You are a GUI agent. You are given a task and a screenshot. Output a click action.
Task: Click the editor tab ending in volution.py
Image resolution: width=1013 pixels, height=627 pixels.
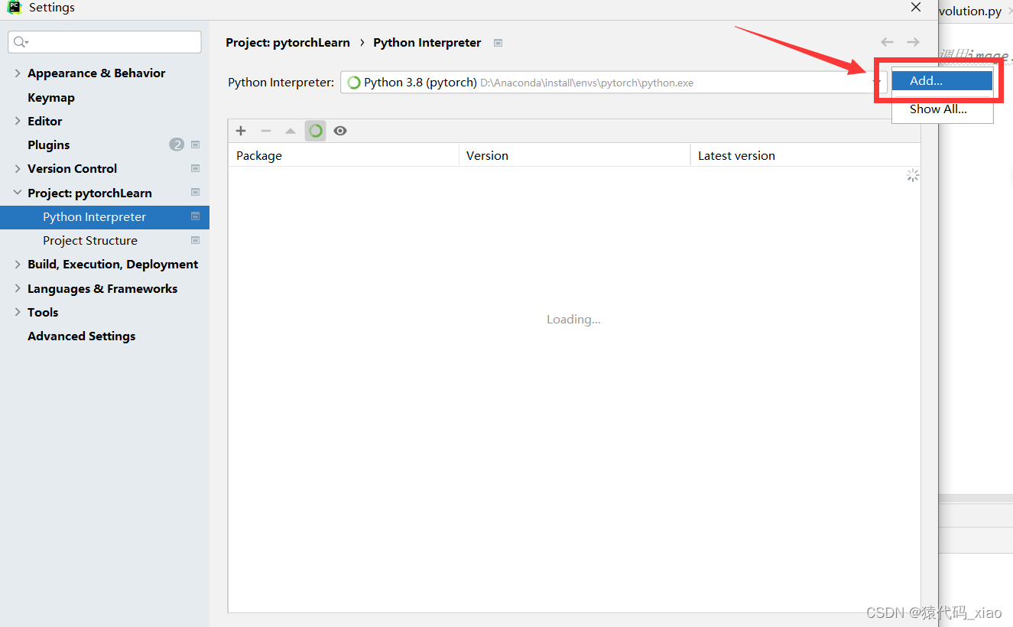coord(969,11)
